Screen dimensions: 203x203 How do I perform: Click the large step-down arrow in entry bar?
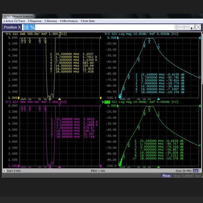click(184, 29)
